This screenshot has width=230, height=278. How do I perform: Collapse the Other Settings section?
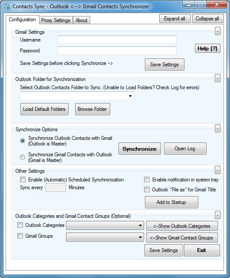pos(217,170)
